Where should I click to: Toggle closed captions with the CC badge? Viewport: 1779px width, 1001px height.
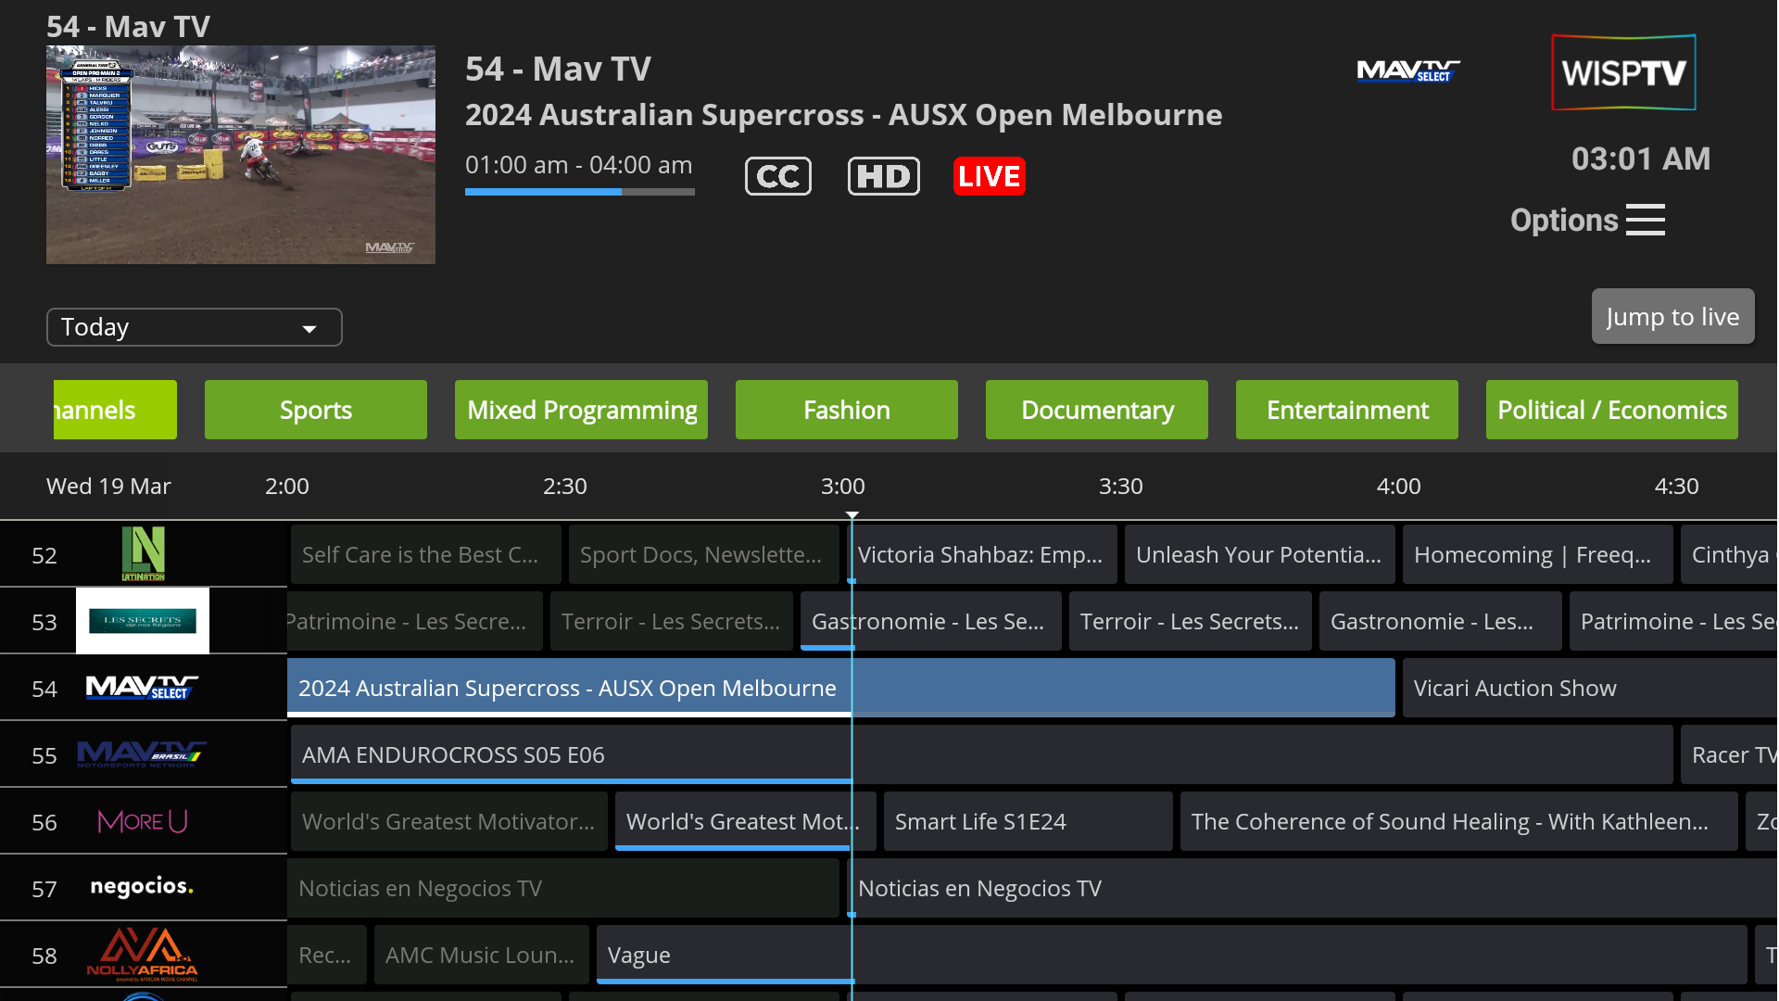coord(777,175)
